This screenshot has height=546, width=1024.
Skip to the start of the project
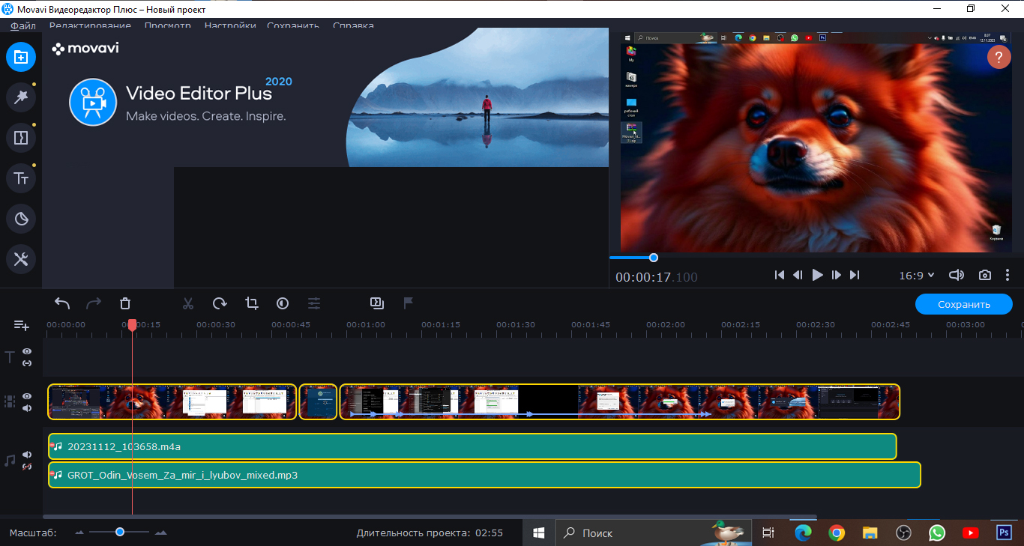point(780,276)
